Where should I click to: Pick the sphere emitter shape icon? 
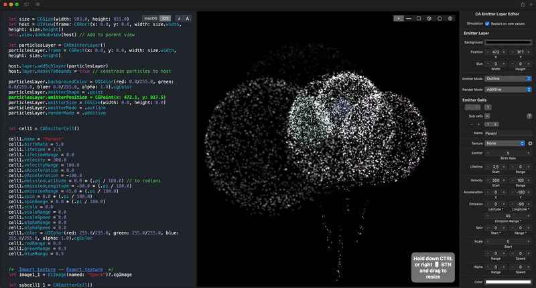click(x=450, y=19)
